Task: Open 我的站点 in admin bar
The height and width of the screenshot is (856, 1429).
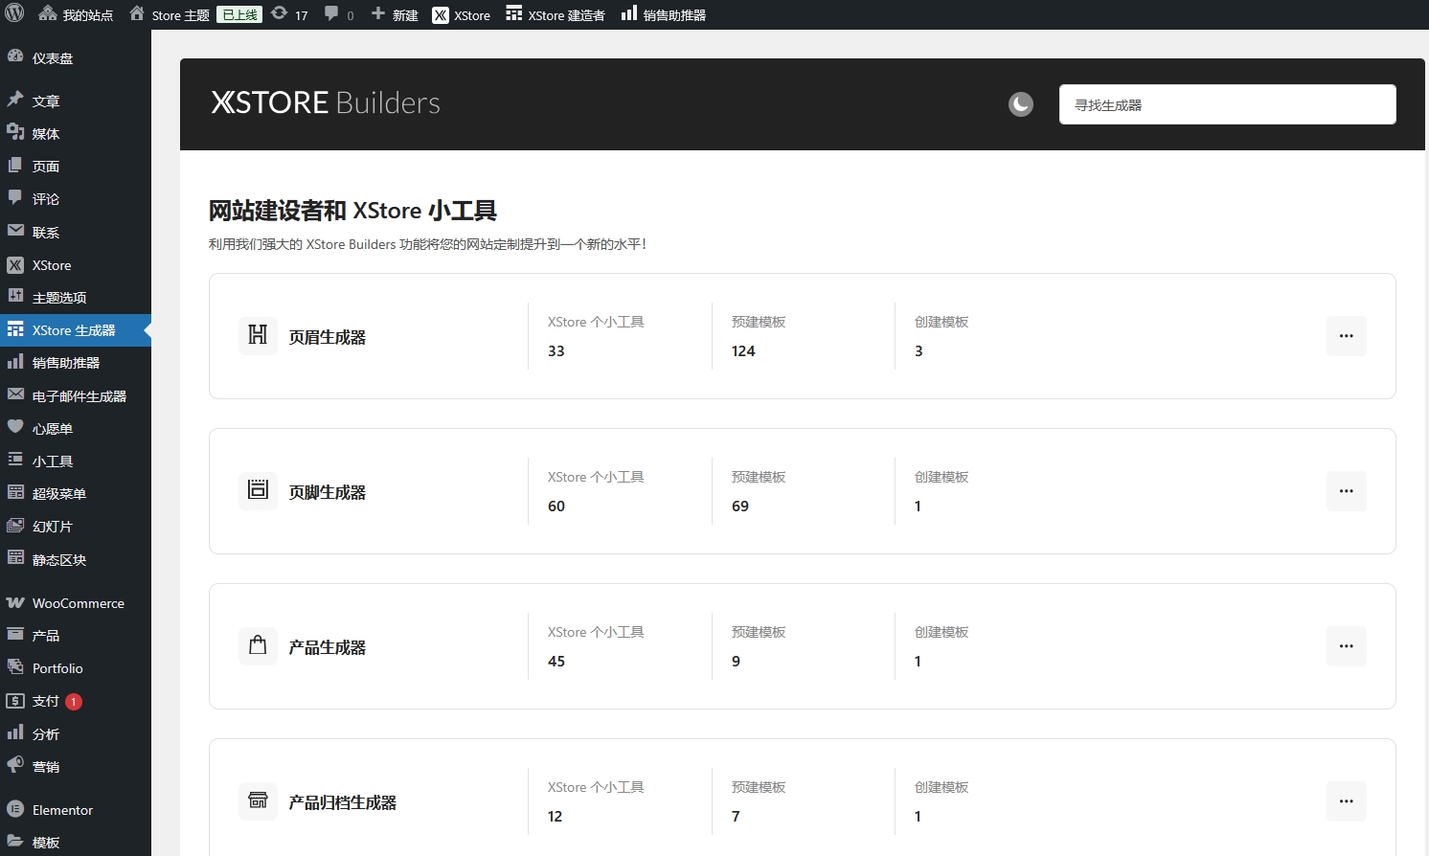Action: pos(76,15)
